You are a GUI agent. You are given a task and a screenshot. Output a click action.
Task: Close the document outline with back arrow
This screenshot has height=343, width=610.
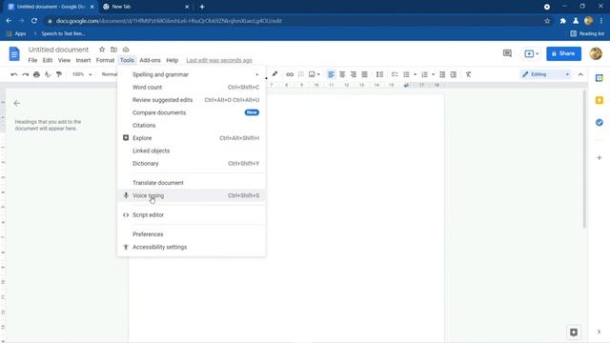pos(17,103)
